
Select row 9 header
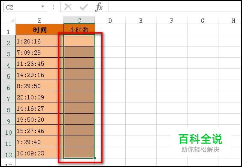(9, 119)
